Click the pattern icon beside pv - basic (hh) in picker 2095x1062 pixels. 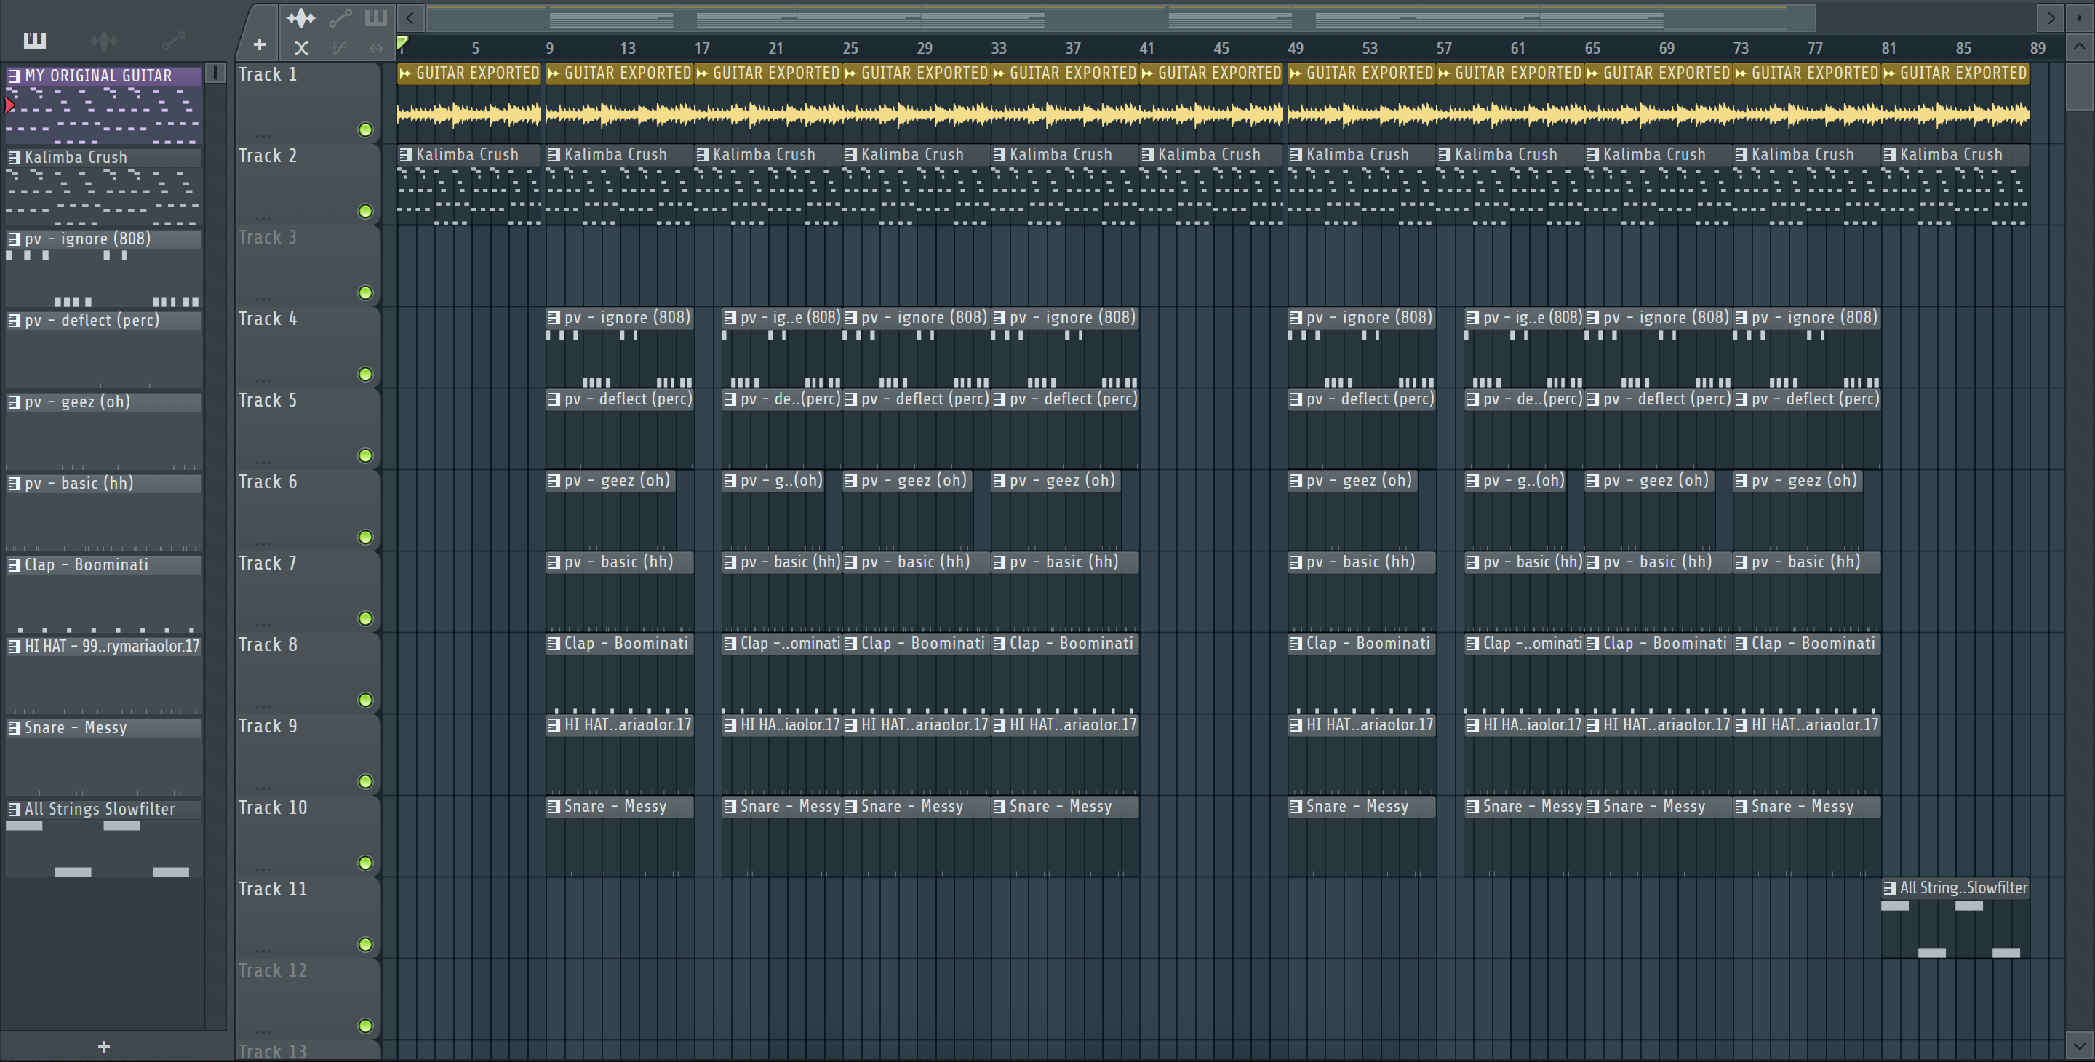(x=14, y=483)
